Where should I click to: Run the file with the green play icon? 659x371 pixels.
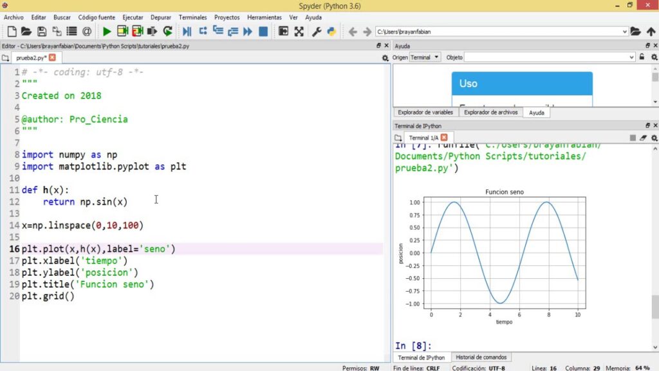107,32
